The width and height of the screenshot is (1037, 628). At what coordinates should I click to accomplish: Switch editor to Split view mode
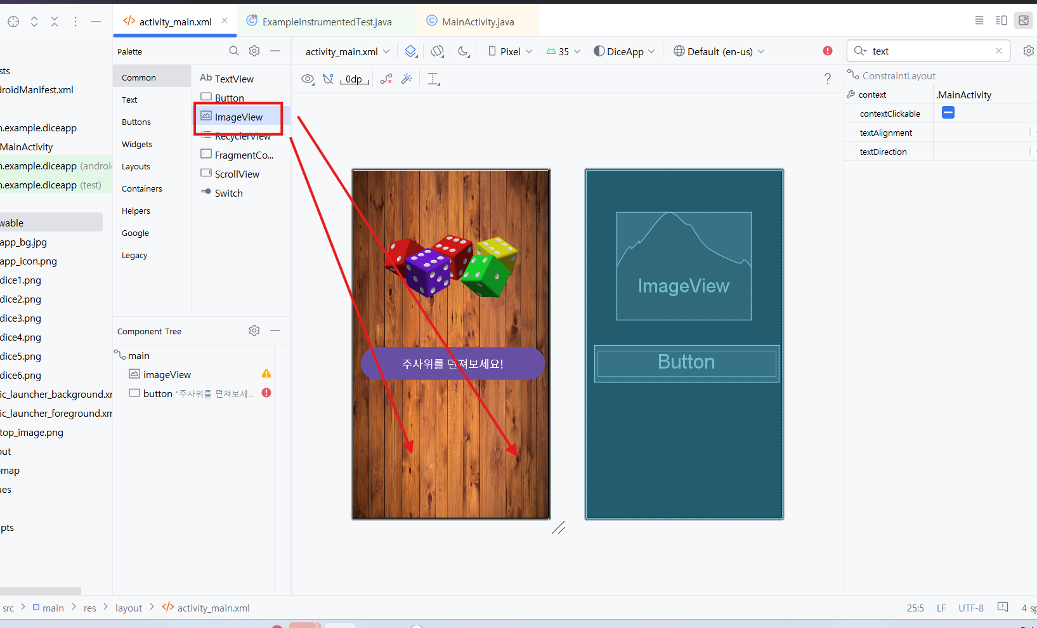[1001, 20]
